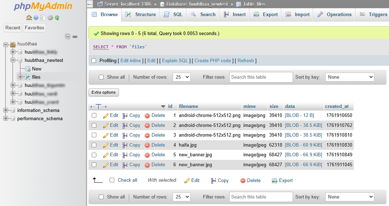Image resolution: width=389 pixels, height=206 pixels.
Task: Select the checkbox for row id 1
Action: [94, 116]
